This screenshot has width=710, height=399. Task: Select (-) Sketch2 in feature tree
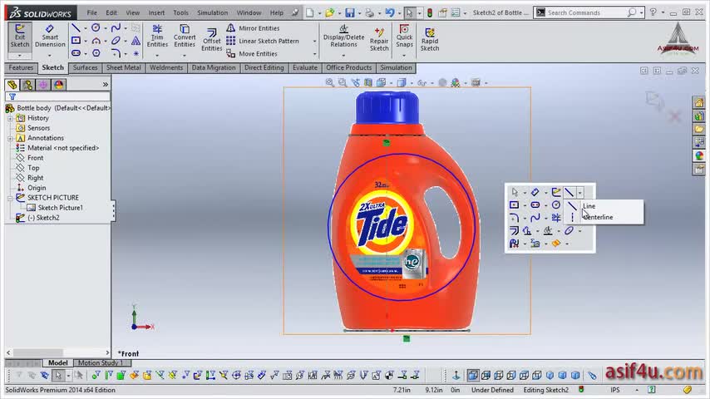point(43,218)
